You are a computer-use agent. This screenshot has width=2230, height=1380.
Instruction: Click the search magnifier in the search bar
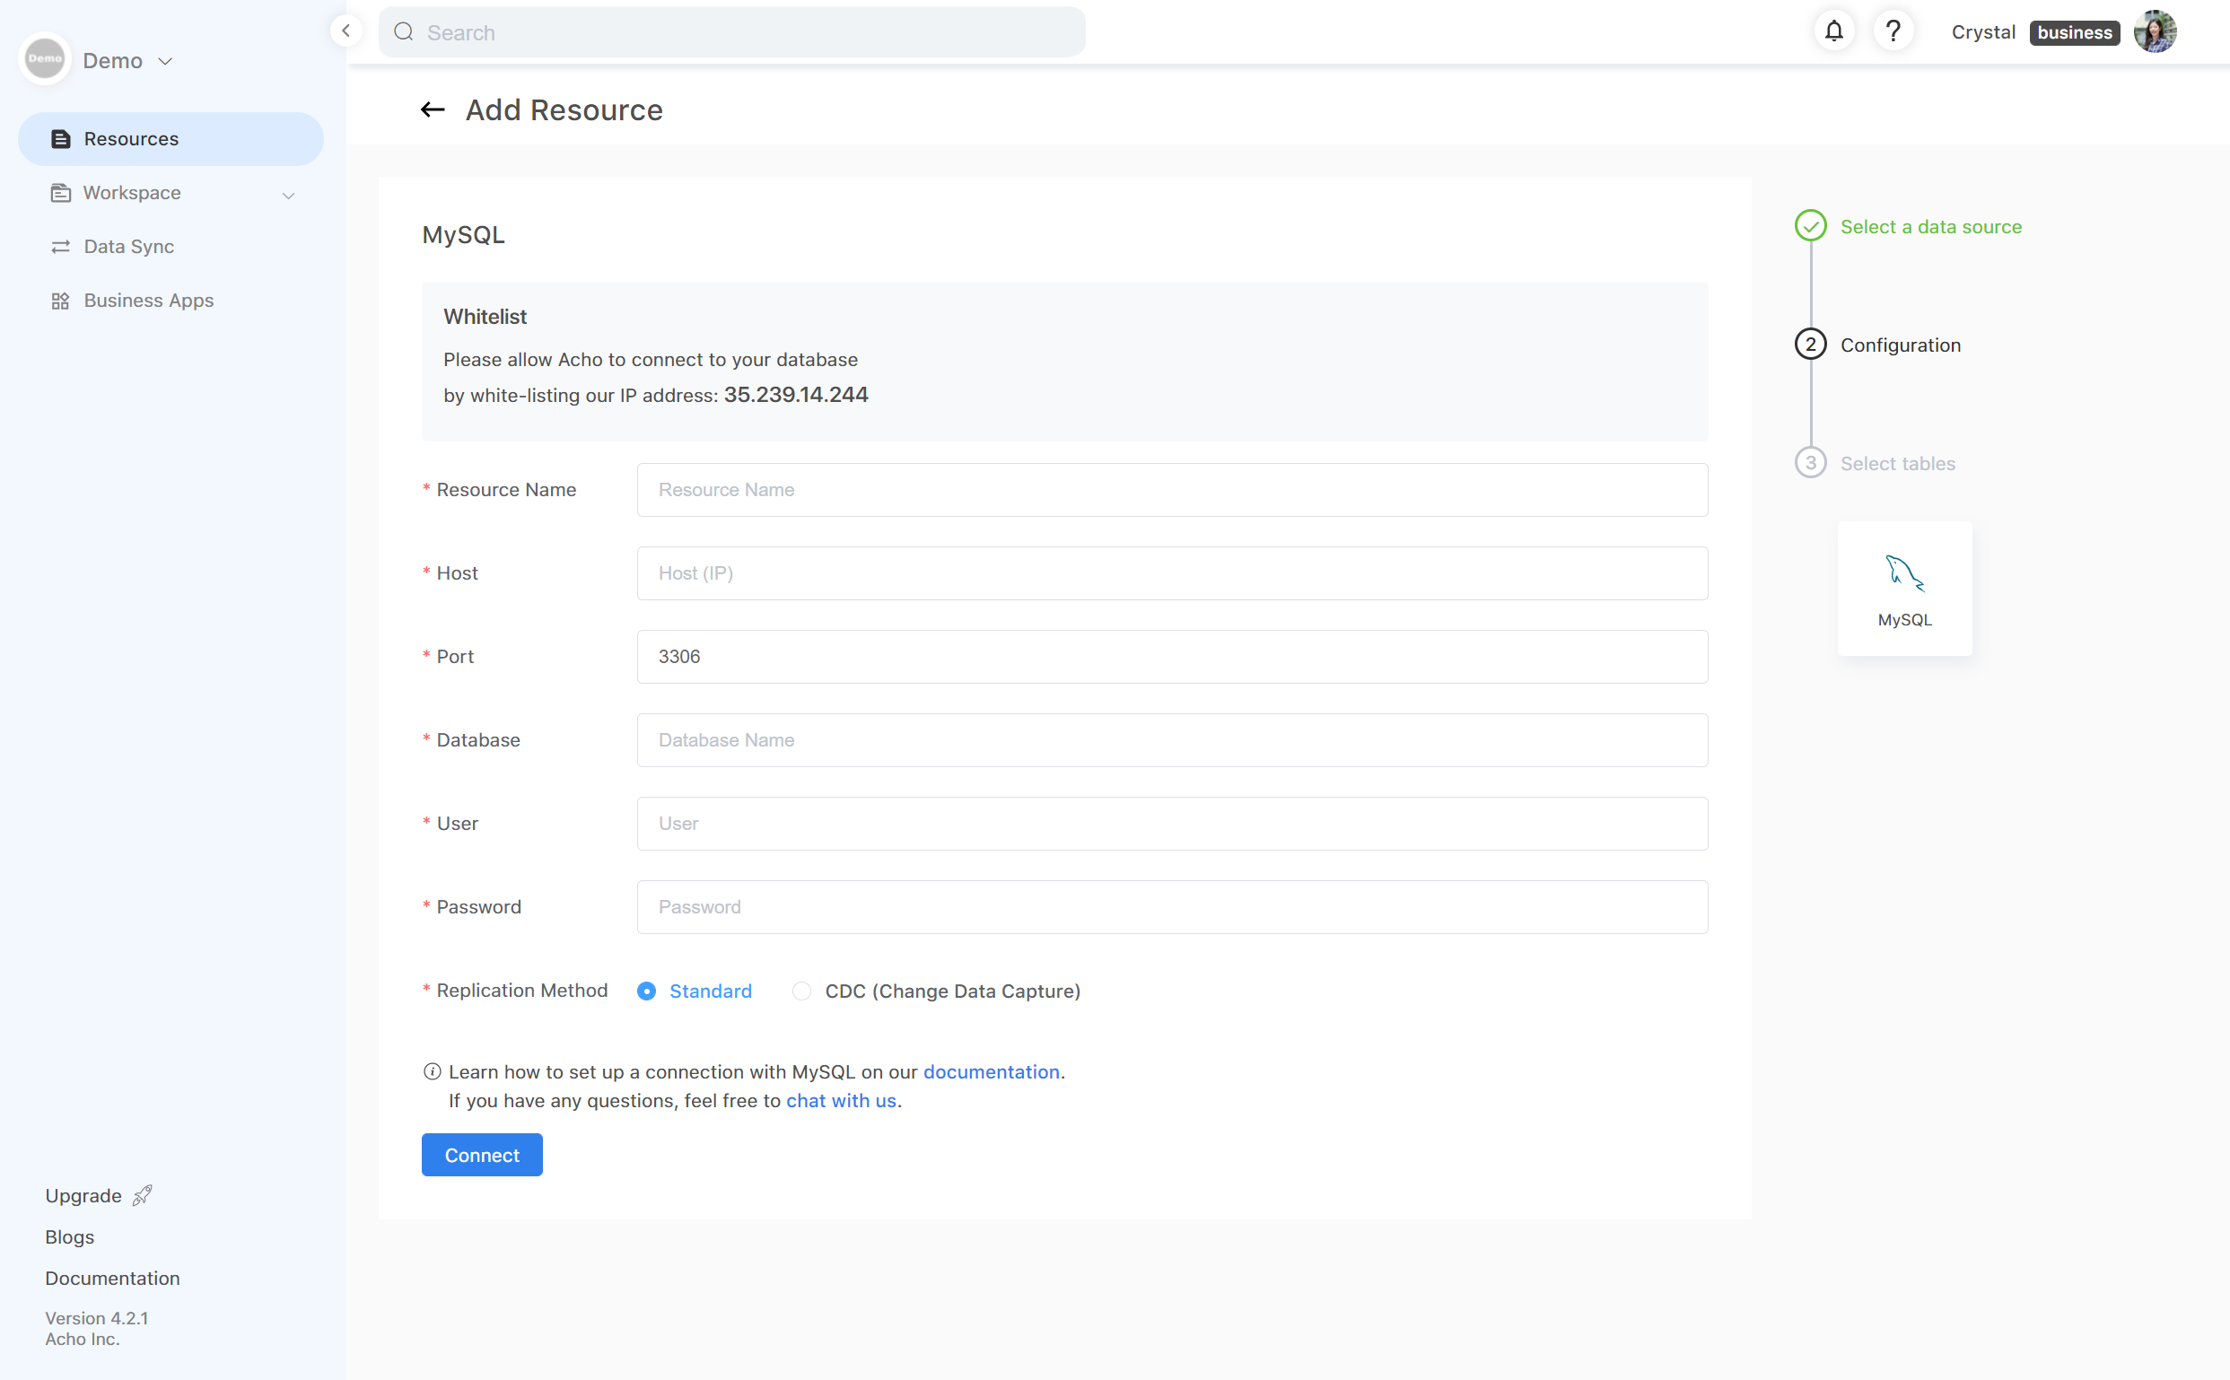403,32
